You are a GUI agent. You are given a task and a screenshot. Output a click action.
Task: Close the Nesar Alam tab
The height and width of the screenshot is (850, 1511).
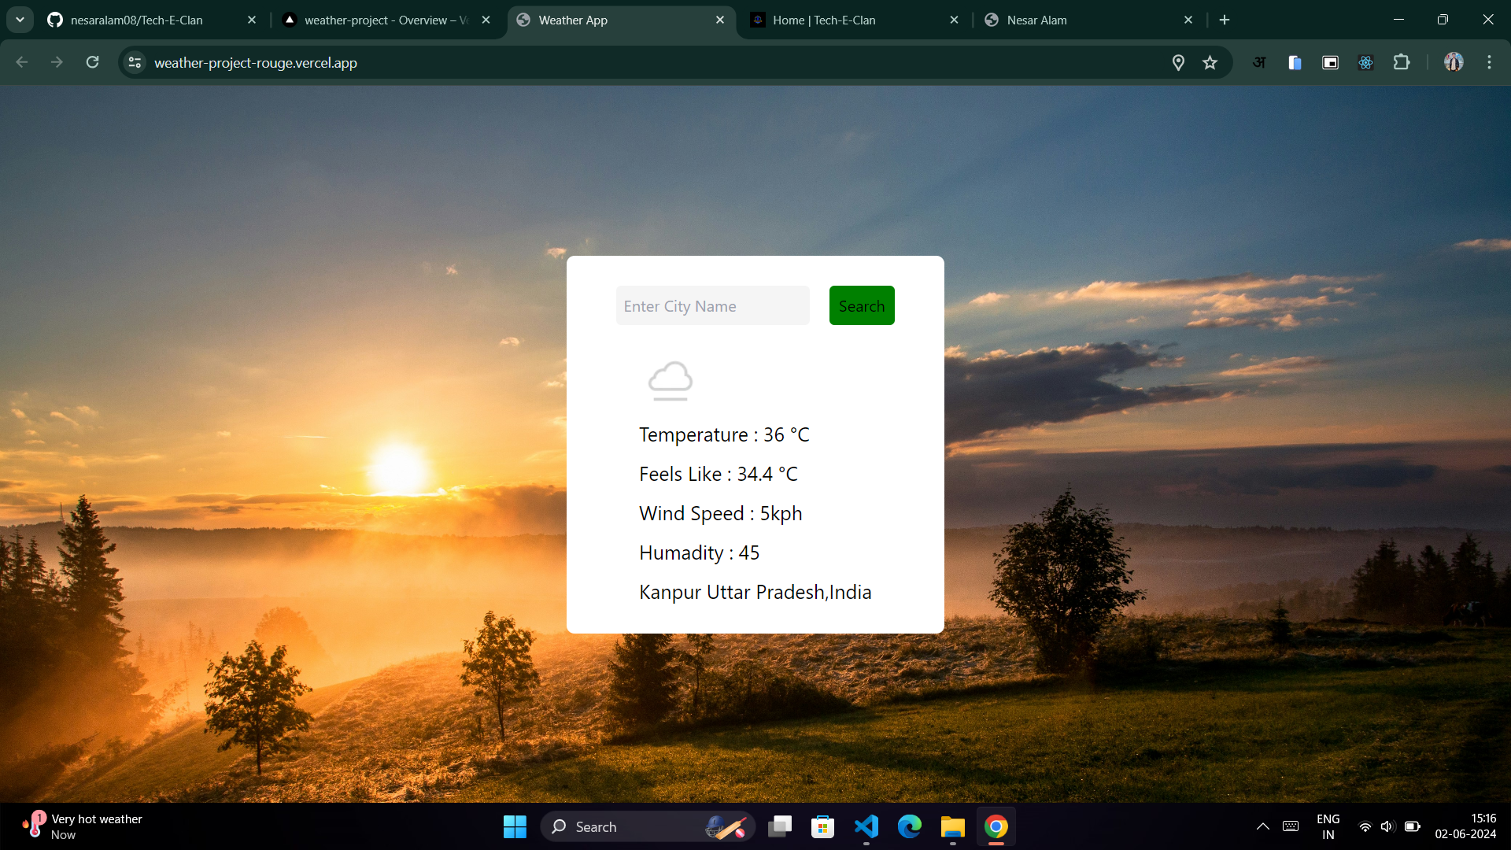click(x=1188, y=20)
